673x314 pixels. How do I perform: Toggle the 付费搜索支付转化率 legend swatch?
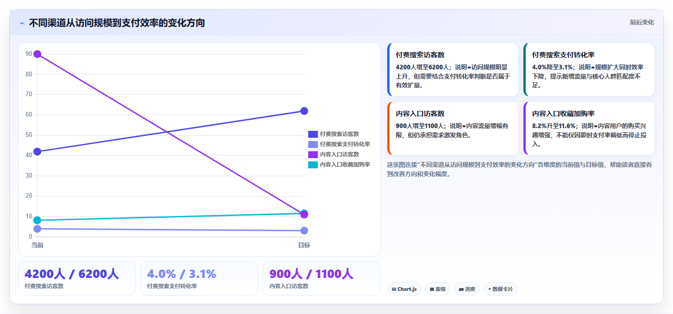pos(313,144)
